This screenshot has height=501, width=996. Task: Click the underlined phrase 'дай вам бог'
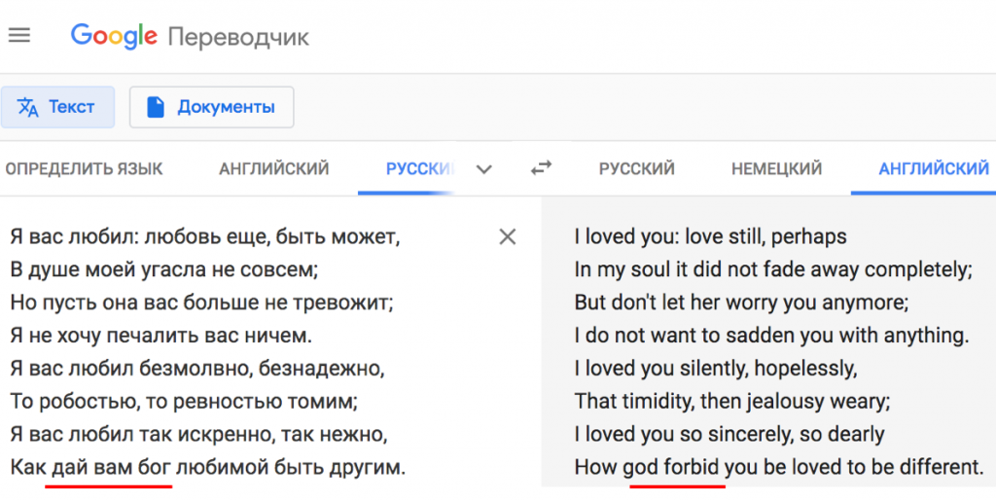pyautogui.click(x=111, y=468)
